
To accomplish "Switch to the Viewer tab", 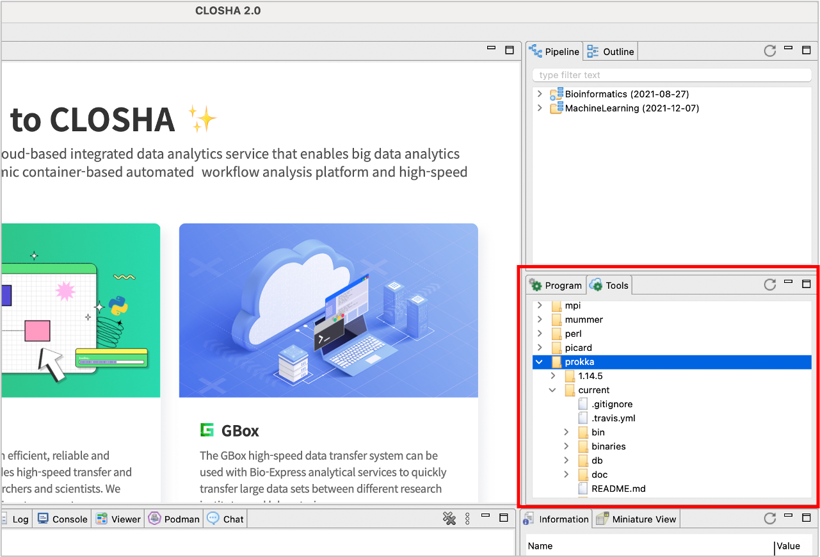I will pyautogui.click(x=118, y=519).
